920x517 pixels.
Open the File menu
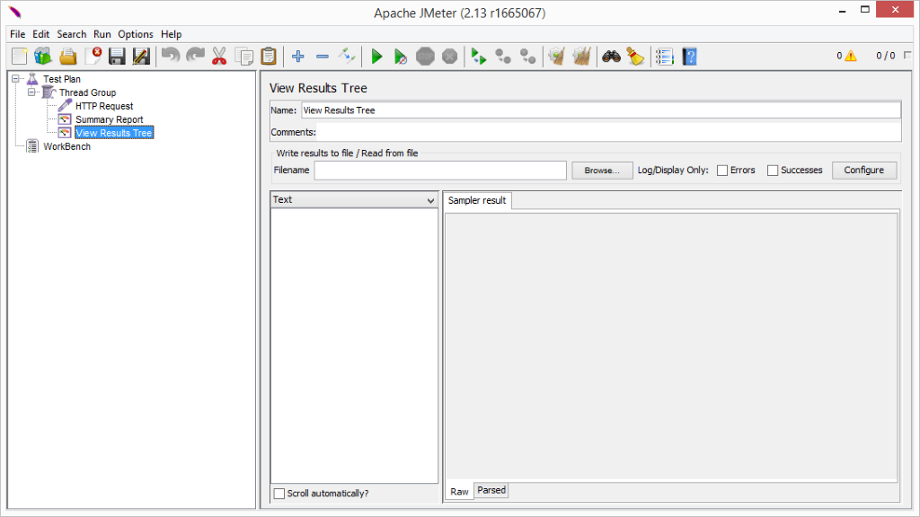18,34
